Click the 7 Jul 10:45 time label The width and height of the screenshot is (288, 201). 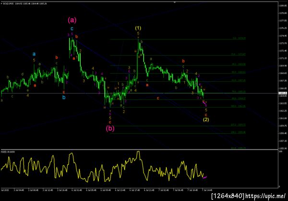(192, 189)
